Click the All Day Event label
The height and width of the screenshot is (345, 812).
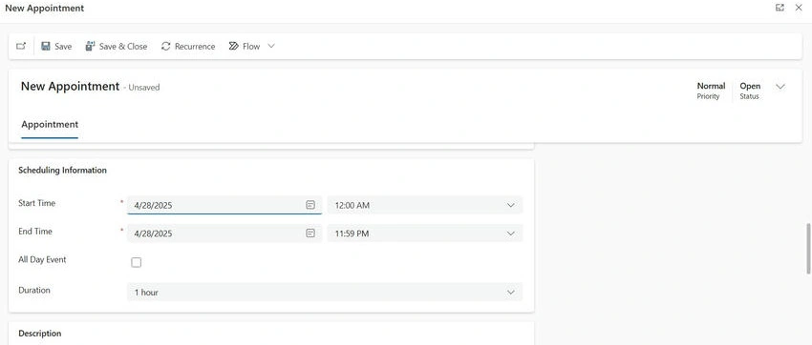click(42, 260)
